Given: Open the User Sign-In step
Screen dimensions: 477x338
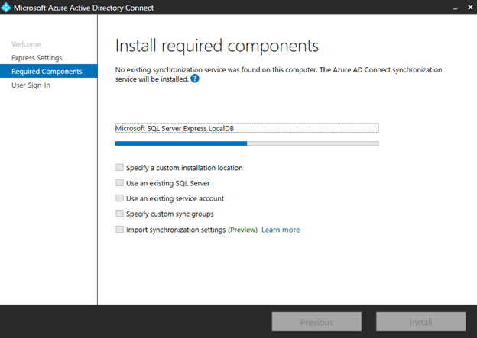Looking at the screenshot, I should [x=31, y=85].
